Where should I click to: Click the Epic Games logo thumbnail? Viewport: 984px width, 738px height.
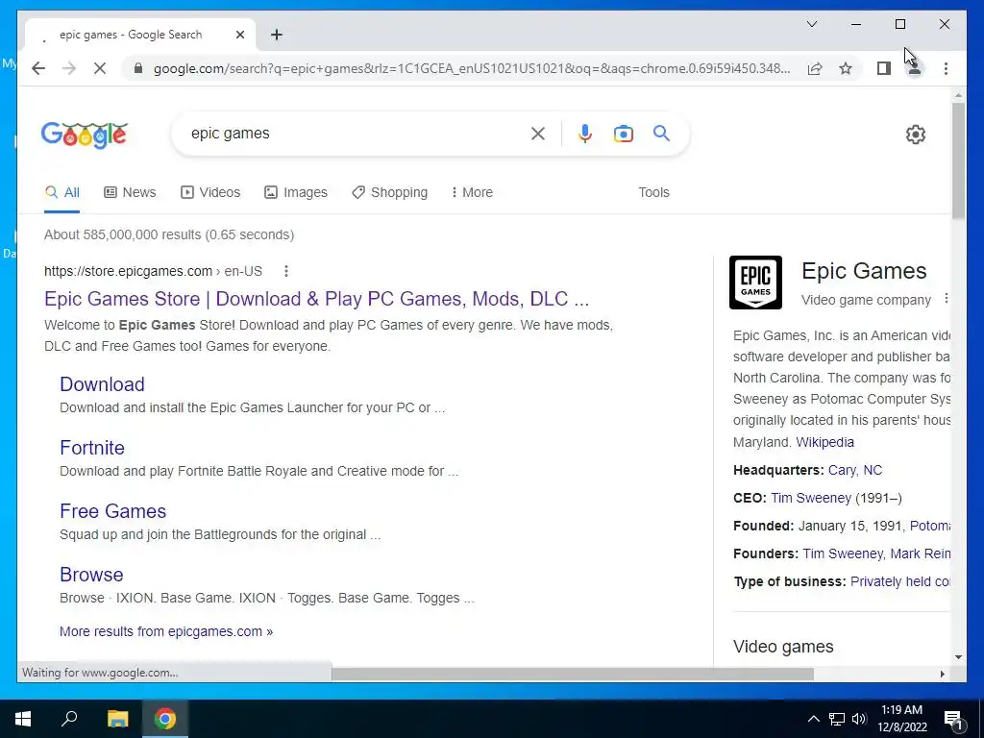tap(755, 283)
